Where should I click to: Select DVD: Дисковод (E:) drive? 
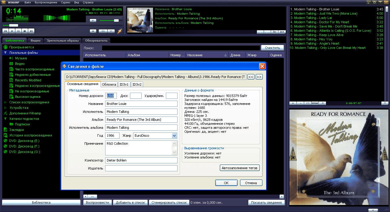coord(24,141)
